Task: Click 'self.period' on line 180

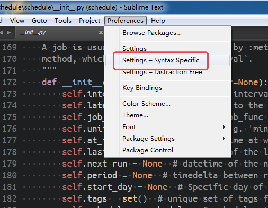Action: tap(90, 175)
